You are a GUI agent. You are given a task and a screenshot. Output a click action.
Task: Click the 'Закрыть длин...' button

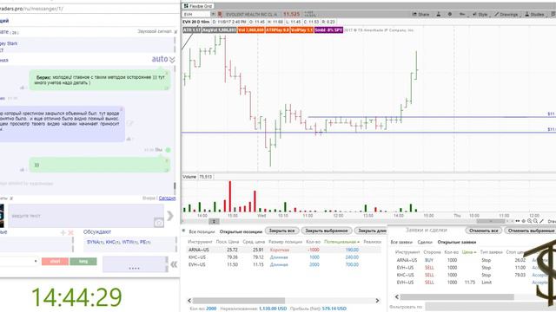[x=371, y=231]
